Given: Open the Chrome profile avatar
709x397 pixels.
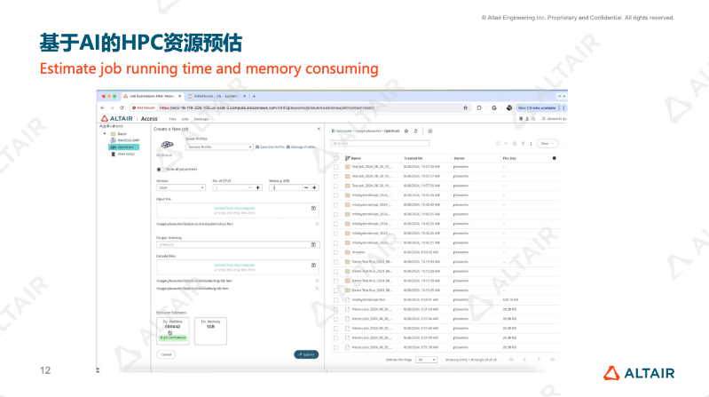Looking at the screenshot, I should pyautogui.click(x=509, y=107).
